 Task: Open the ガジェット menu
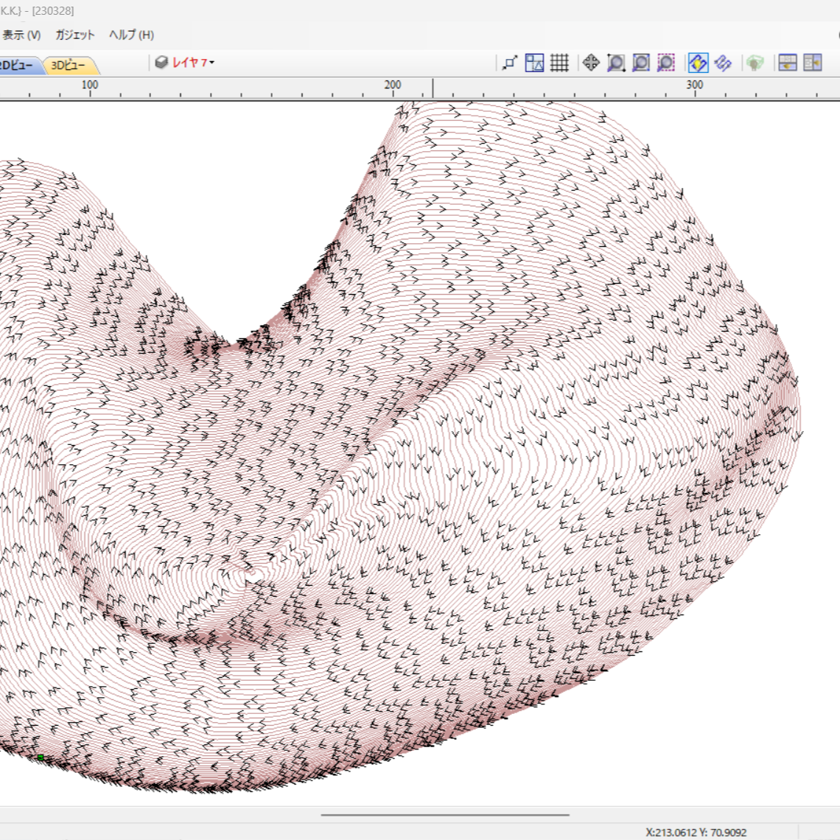75,35
